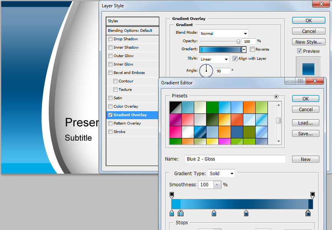Enable the Drop Shadow effect
Viewport: 332px width, 230px height.
110,39
